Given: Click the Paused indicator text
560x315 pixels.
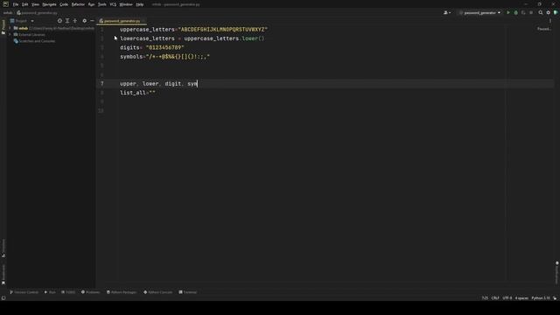Looking at the screenshot, I should 544,29.
